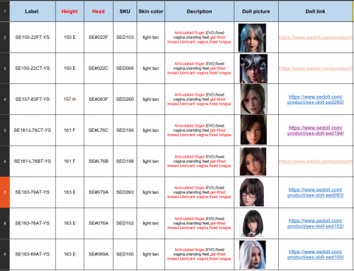Screen dimensions: 354x271
Task: Click the Label column header cell
Action: pos(32,11)
